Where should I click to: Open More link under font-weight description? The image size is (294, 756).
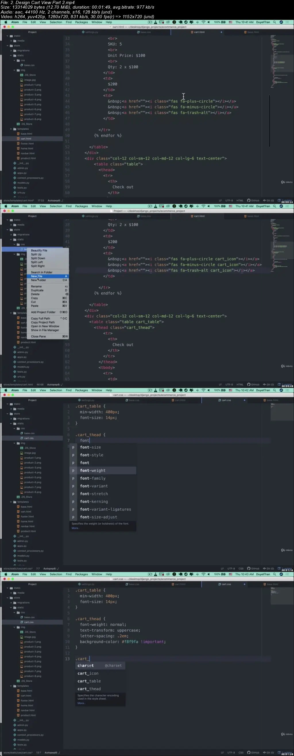pos(75,528)
